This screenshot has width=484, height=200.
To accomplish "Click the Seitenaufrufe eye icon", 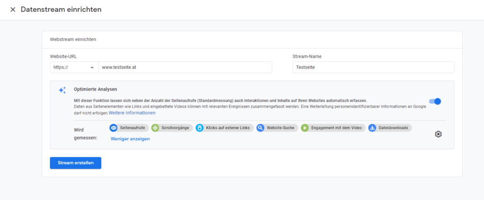I will tap(113, 127).
